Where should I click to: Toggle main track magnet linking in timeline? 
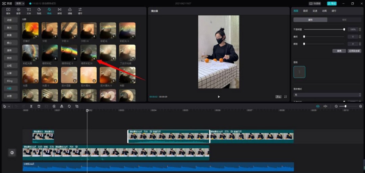tap(318, 106)
